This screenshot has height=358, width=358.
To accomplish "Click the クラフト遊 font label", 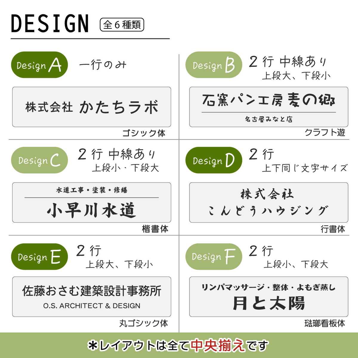I will click(325, 132).
